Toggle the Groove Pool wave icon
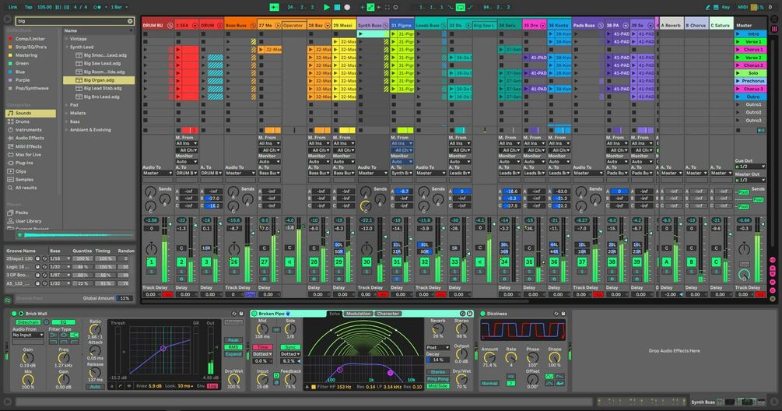782x411 pixels. point(8,300)
